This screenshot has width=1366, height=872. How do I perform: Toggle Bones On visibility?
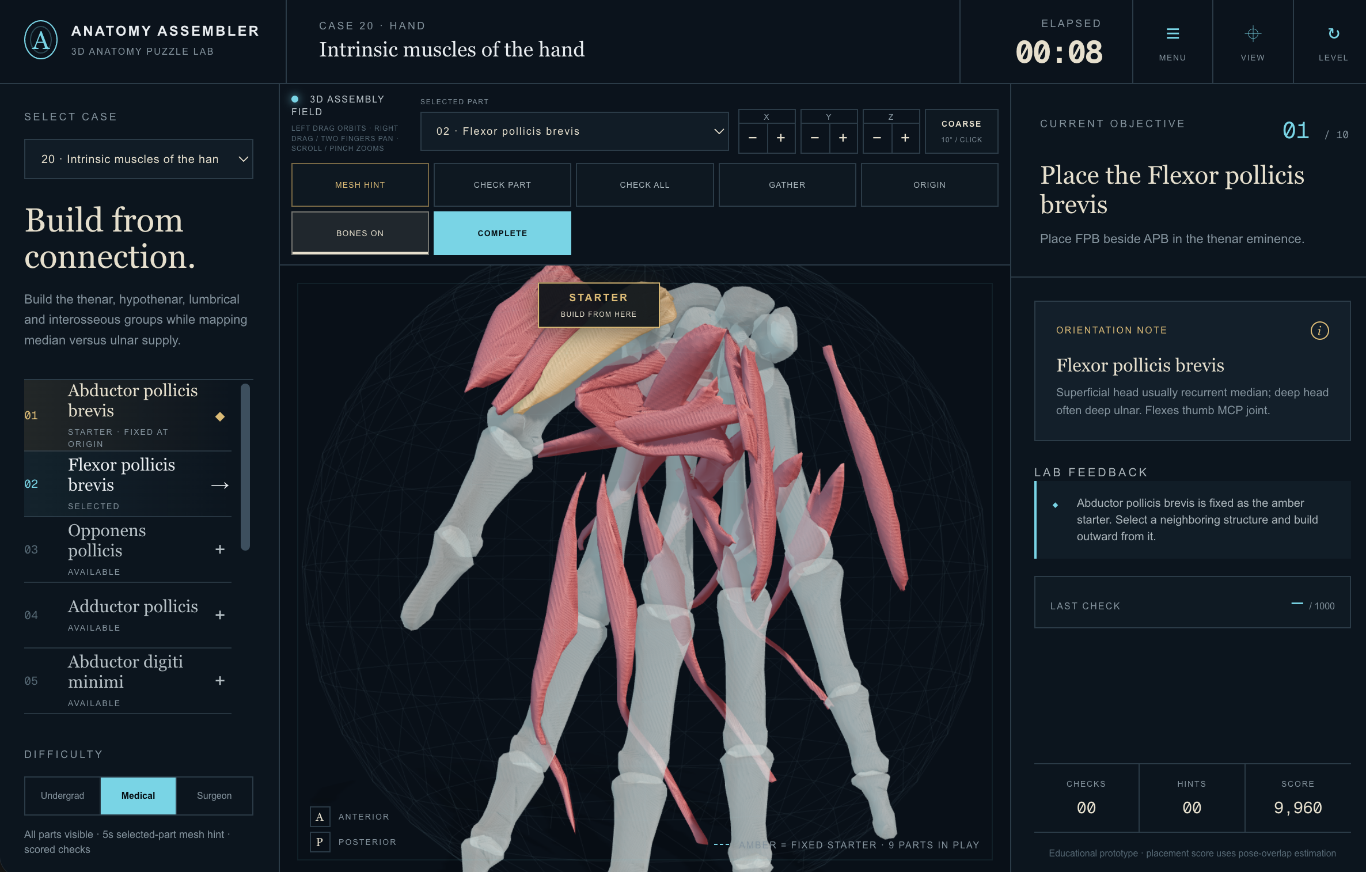click(x=360, y=233)
